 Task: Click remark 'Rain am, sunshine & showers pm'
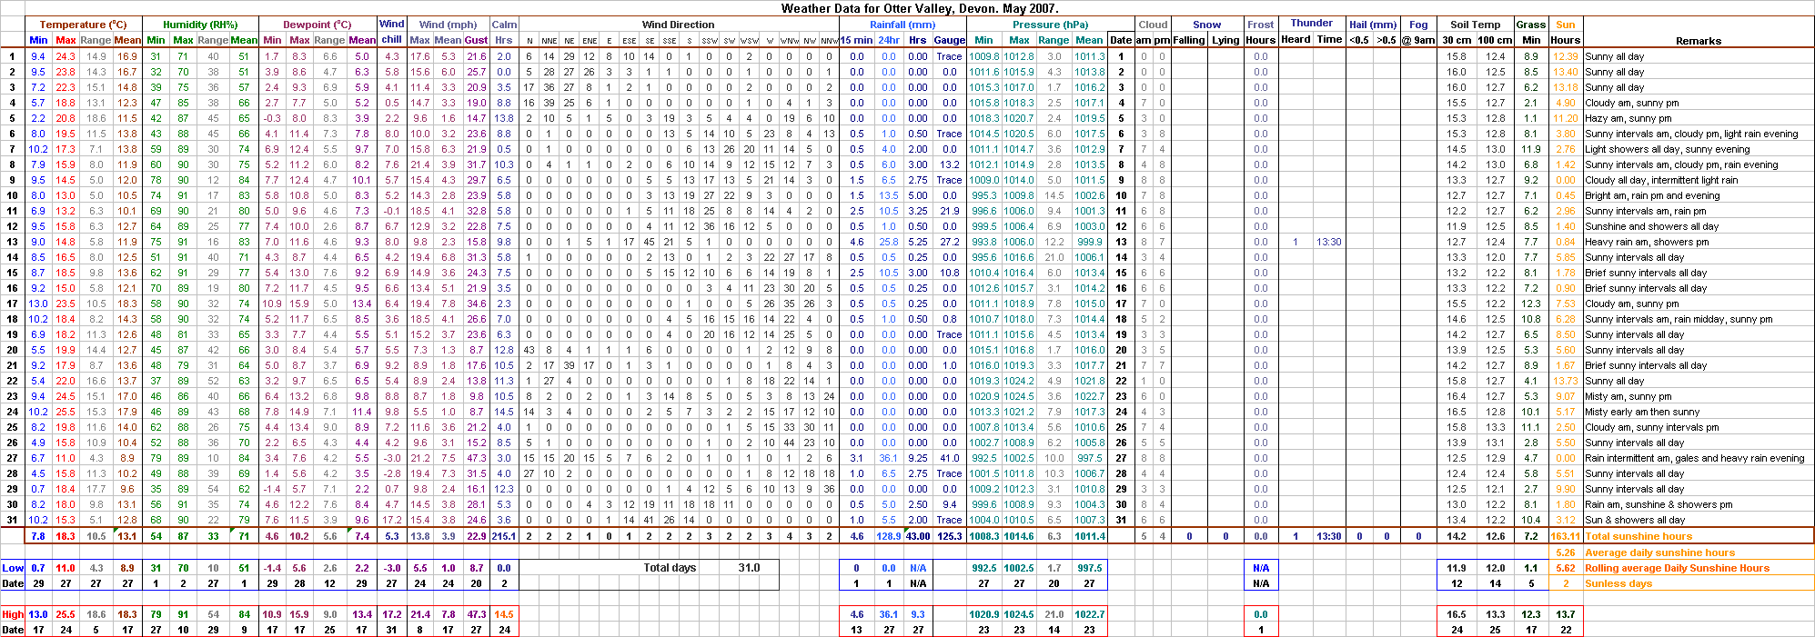coord(1659,504)
